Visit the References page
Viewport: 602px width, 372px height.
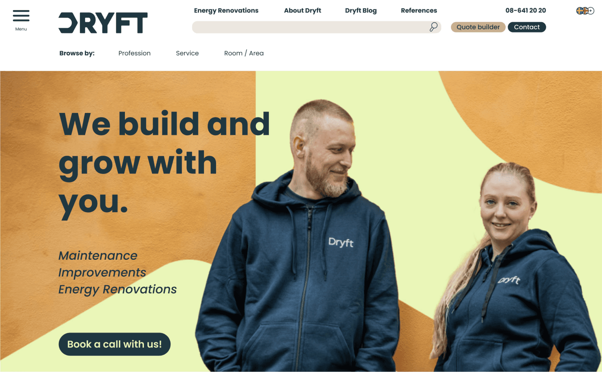pyautogui.click(x=419, y=10)
